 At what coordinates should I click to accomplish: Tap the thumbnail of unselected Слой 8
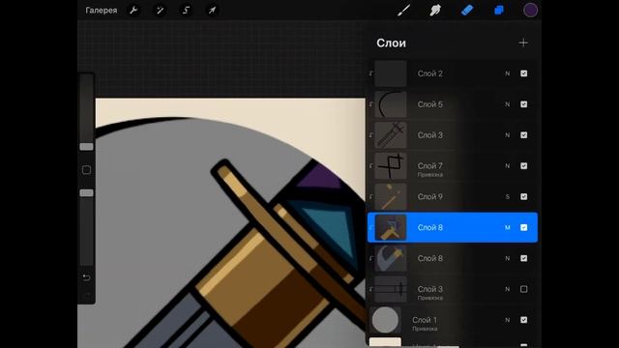pos(390,258)
